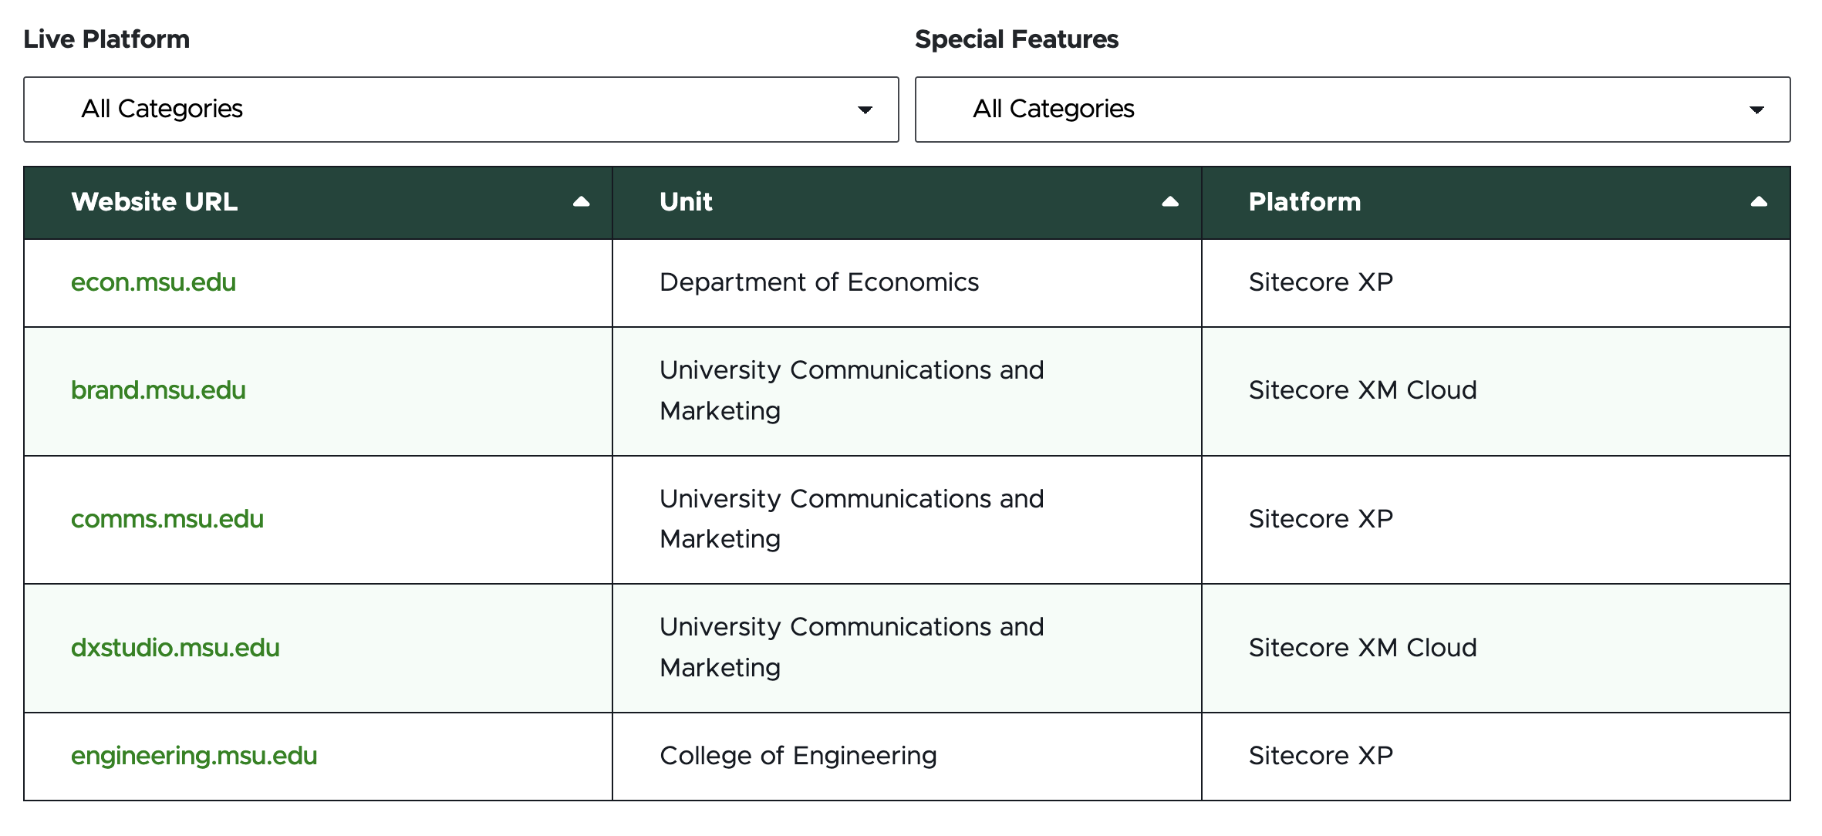
Task: Click the Live Platform filter label
Action: coord(106,39)
